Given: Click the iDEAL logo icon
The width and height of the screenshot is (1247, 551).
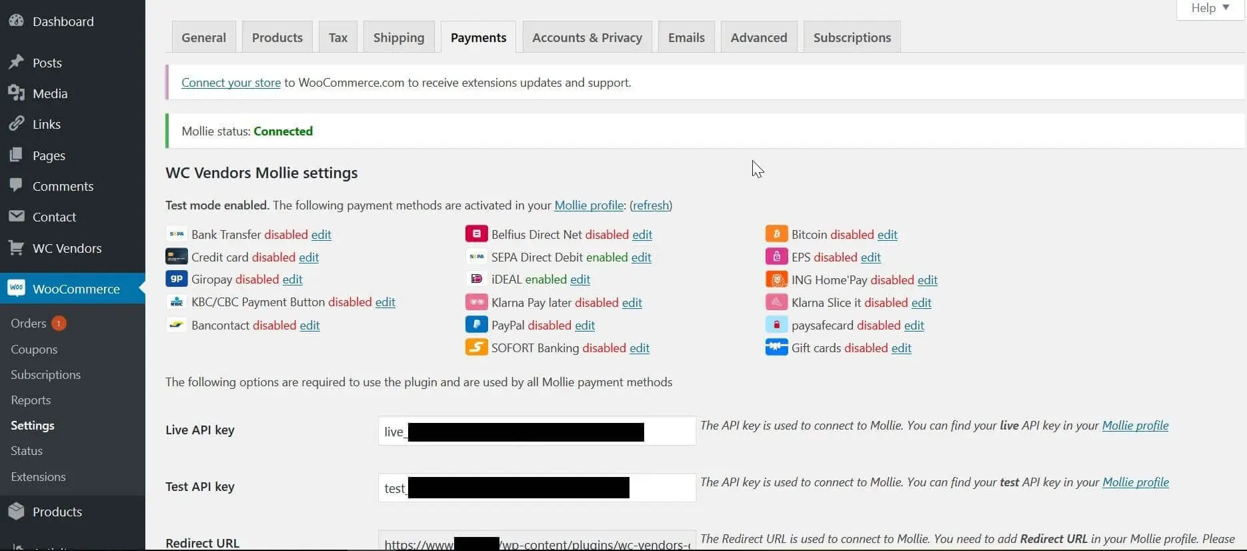Looking at the screenshot, I should [476, 279].
